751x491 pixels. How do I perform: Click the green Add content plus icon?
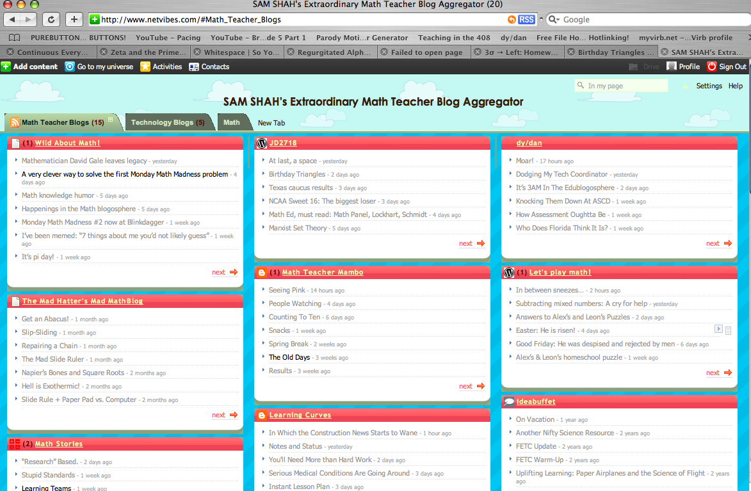pos(6,67)
